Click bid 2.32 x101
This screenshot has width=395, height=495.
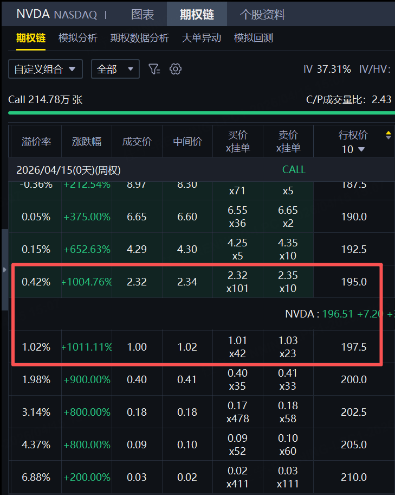[x=237, y=282]
